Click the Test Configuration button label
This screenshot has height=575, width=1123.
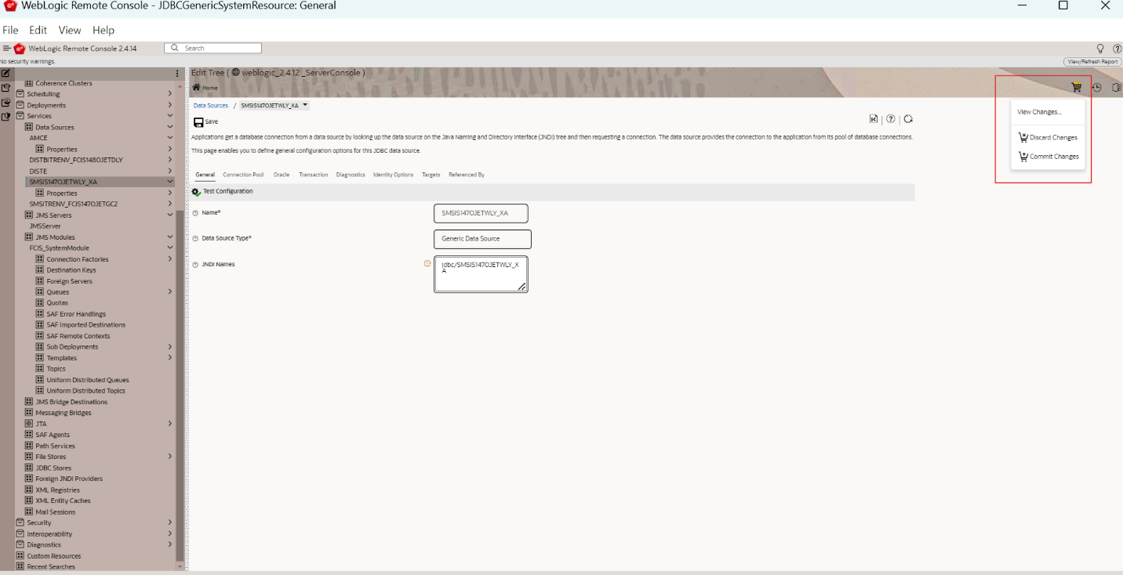click(x=227, y=191)
